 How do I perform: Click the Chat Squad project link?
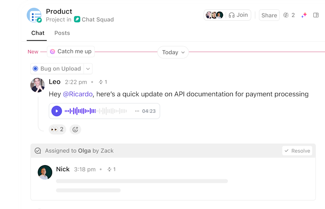[97, 19]
